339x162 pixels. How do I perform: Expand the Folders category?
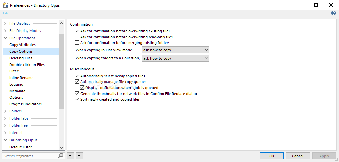tap(5, 111)
